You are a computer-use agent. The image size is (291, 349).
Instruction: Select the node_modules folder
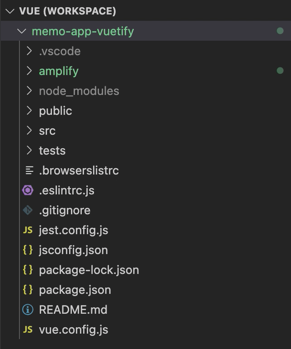[x=145, y=91]
